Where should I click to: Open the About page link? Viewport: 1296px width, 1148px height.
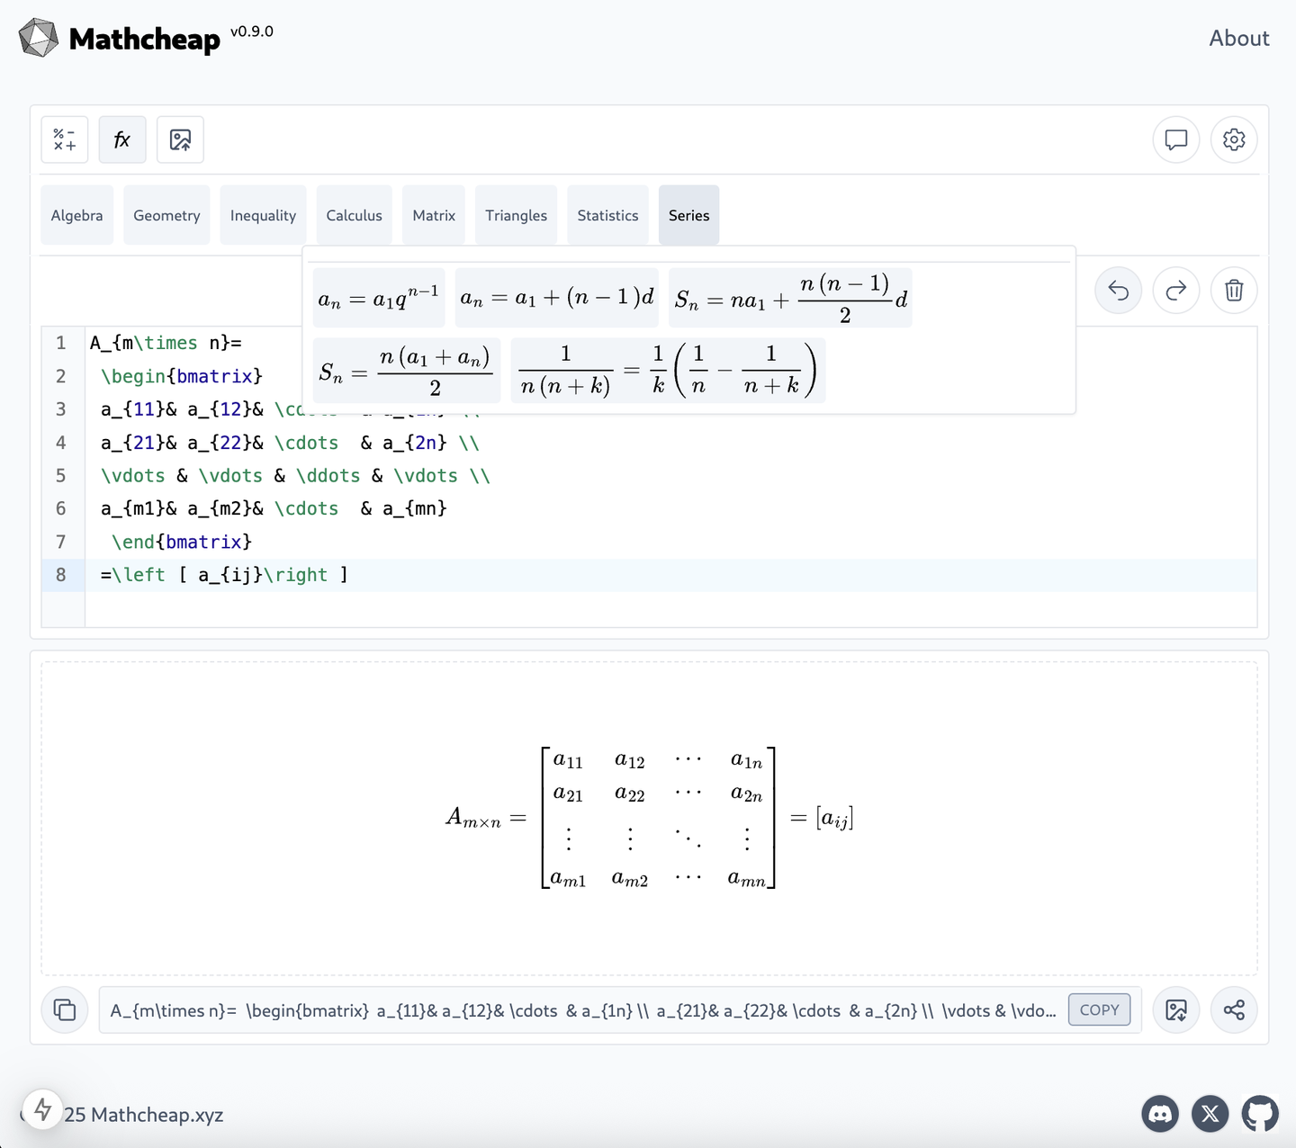(x=1238, y=38)
